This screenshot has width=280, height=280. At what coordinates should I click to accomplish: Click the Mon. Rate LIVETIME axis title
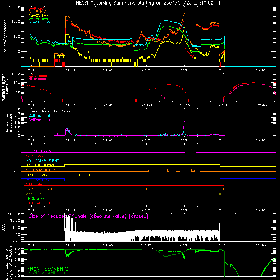[x=9, y=263]
